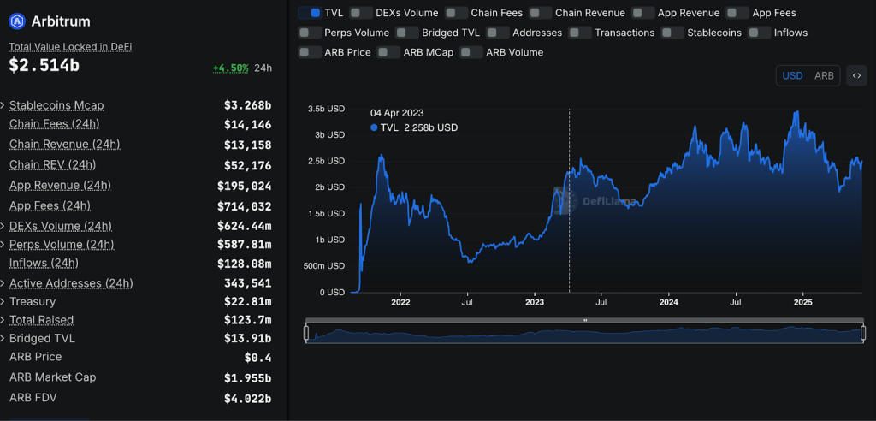This screenshot has height=421, width=876.
Task: Click the Total Value Locked in DeFi label
Action: click(x=70, y=46)
